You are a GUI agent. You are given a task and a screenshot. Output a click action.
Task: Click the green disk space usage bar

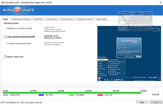72,93
